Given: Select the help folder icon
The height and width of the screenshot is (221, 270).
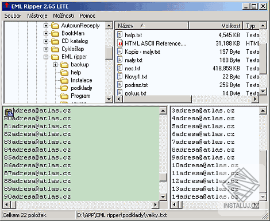Looking at the screenshot, I should point(64,73).
